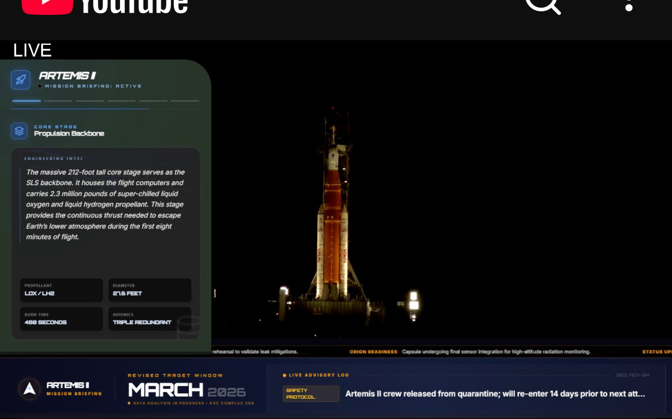Select the fourth briefing progress segment
The width and height of the screenshot is (672, 419).
pyautogui.click(x=122, y=101)
